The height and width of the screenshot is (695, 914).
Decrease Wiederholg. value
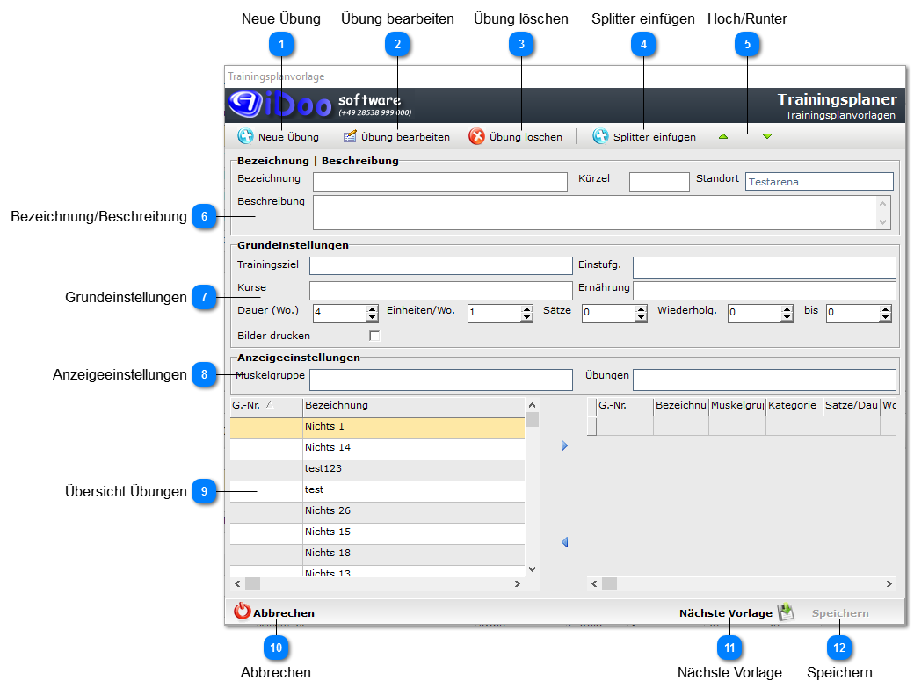[787, 317]
